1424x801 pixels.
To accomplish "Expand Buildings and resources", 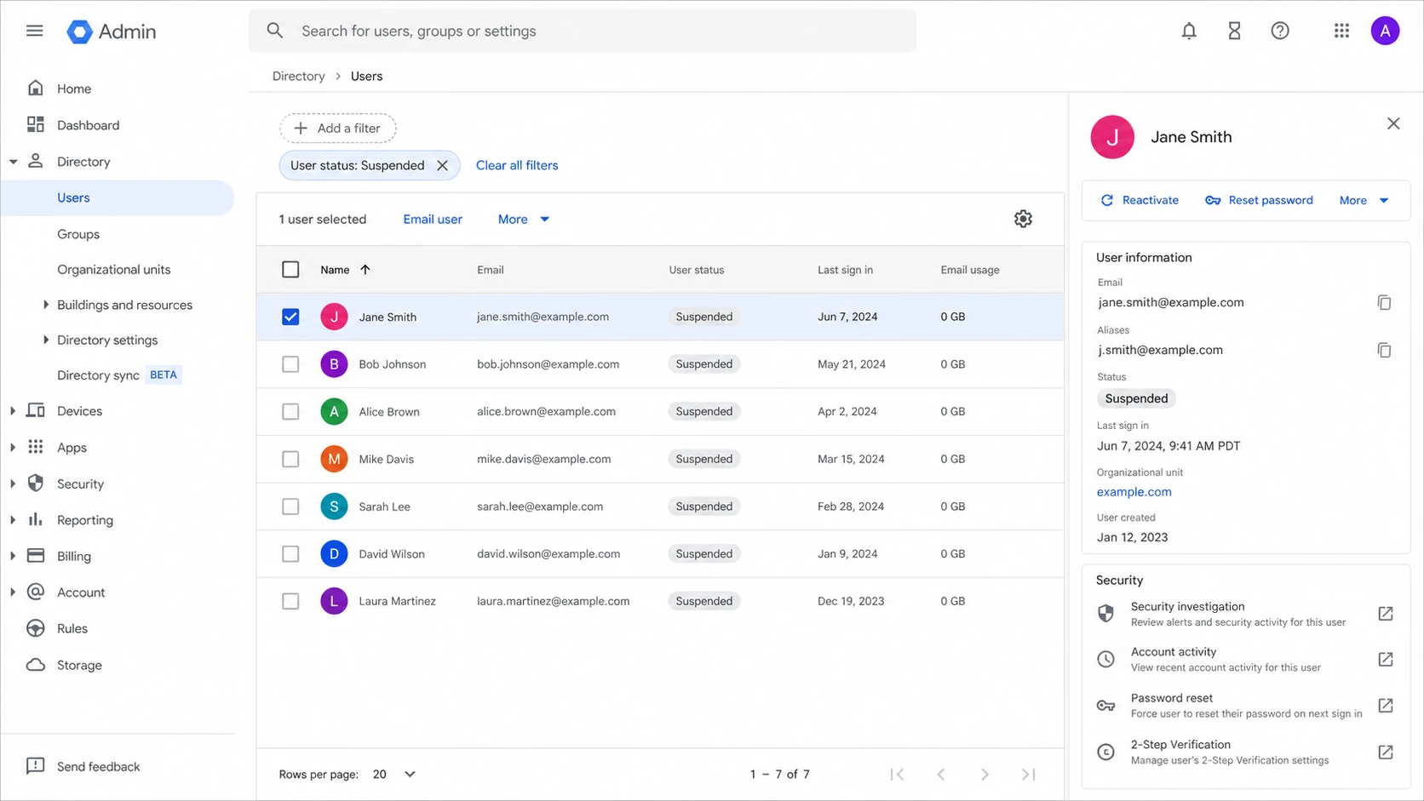I will [46, 305].
